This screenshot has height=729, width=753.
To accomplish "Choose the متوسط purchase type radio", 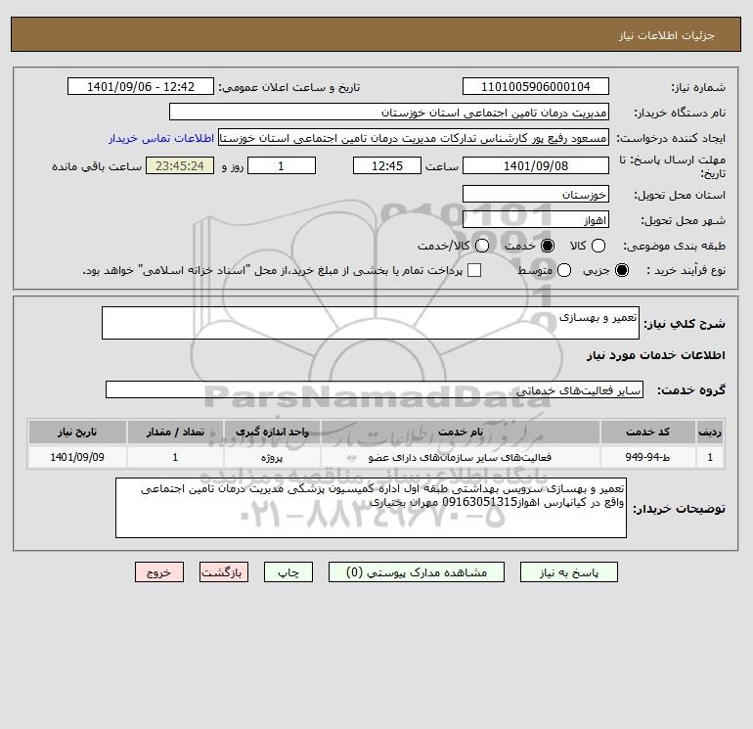I will coord(564,270).
